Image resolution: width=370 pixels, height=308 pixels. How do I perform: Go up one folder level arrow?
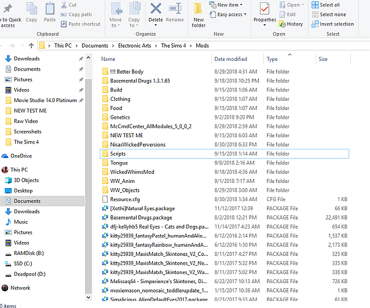coord(31,46)
